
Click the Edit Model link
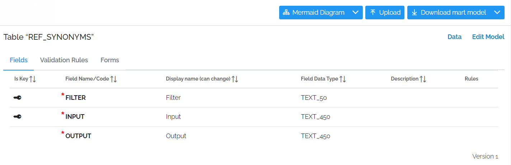coord(488,37)
